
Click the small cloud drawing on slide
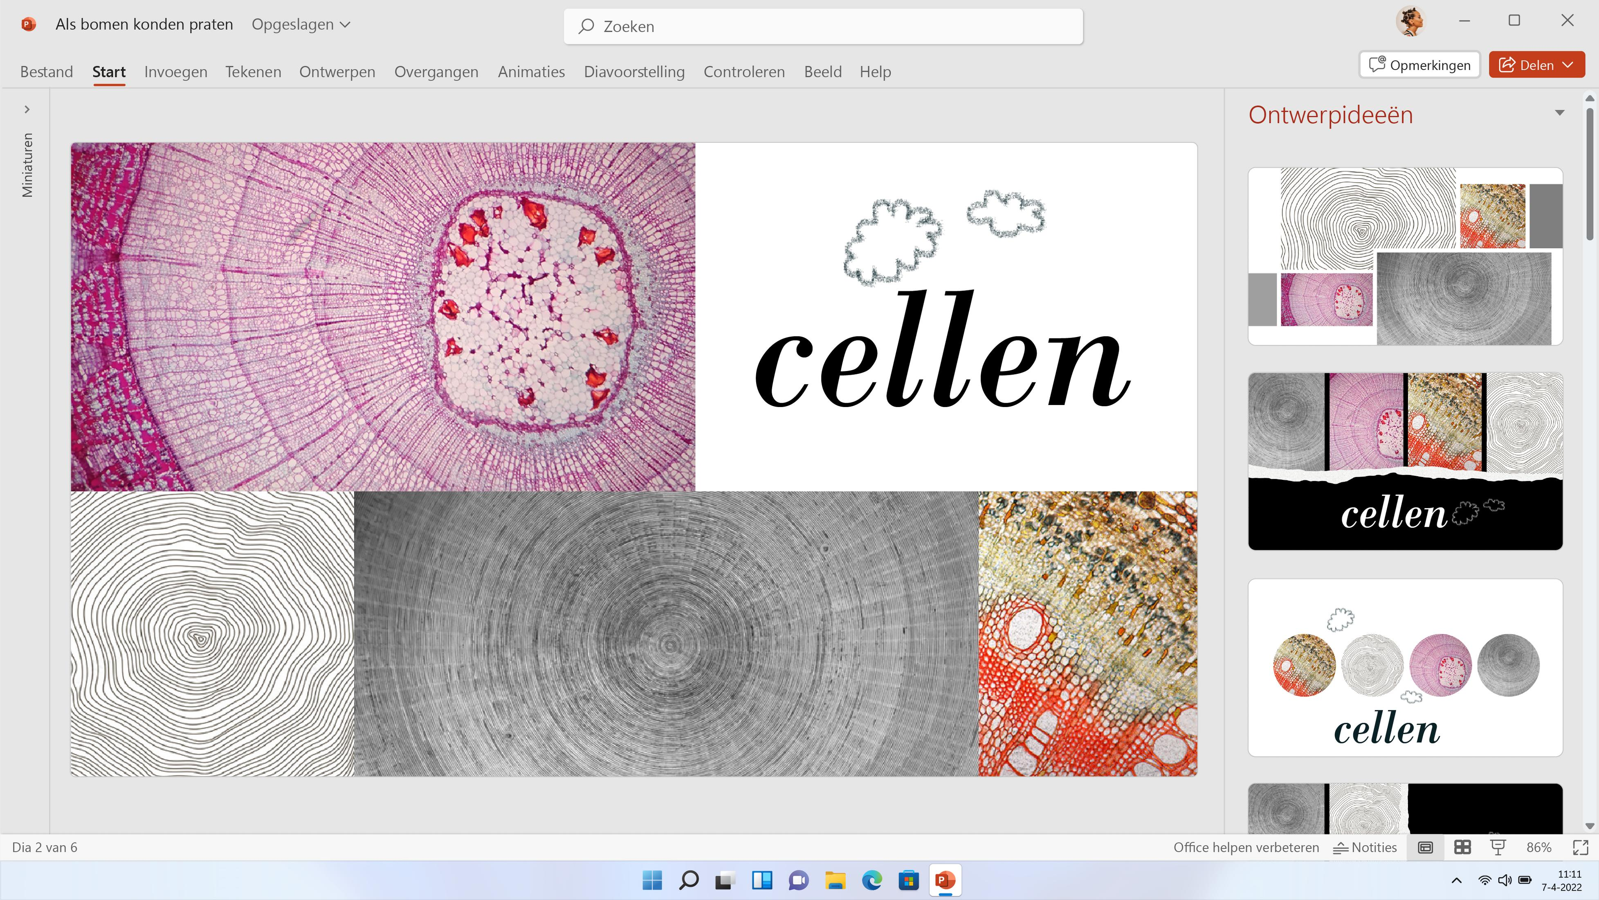1006,214
